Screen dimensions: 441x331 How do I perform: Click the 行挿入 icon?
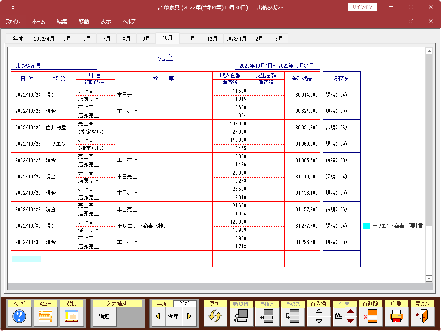pos(267,316)
